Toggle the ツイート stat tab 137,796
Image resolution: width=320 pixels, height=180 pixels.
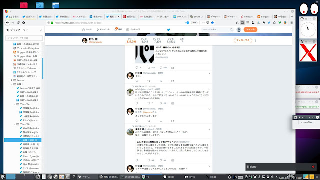click(131, 40)
